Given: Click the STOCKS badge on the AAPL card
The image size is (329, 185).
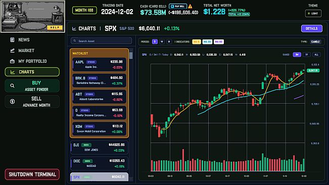Looking at the screenshot, I should 91,62.
